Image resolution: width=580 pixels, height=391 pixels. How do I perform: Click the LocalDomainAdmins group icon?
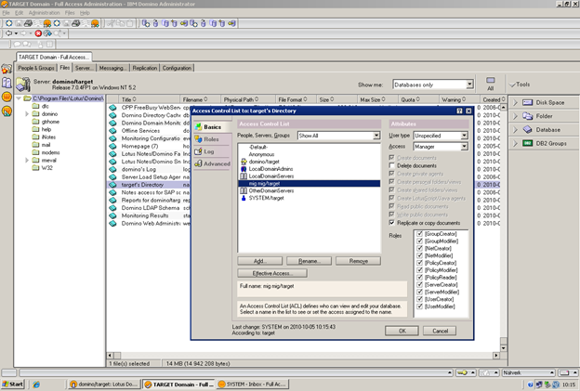click(x=244, y=169)
